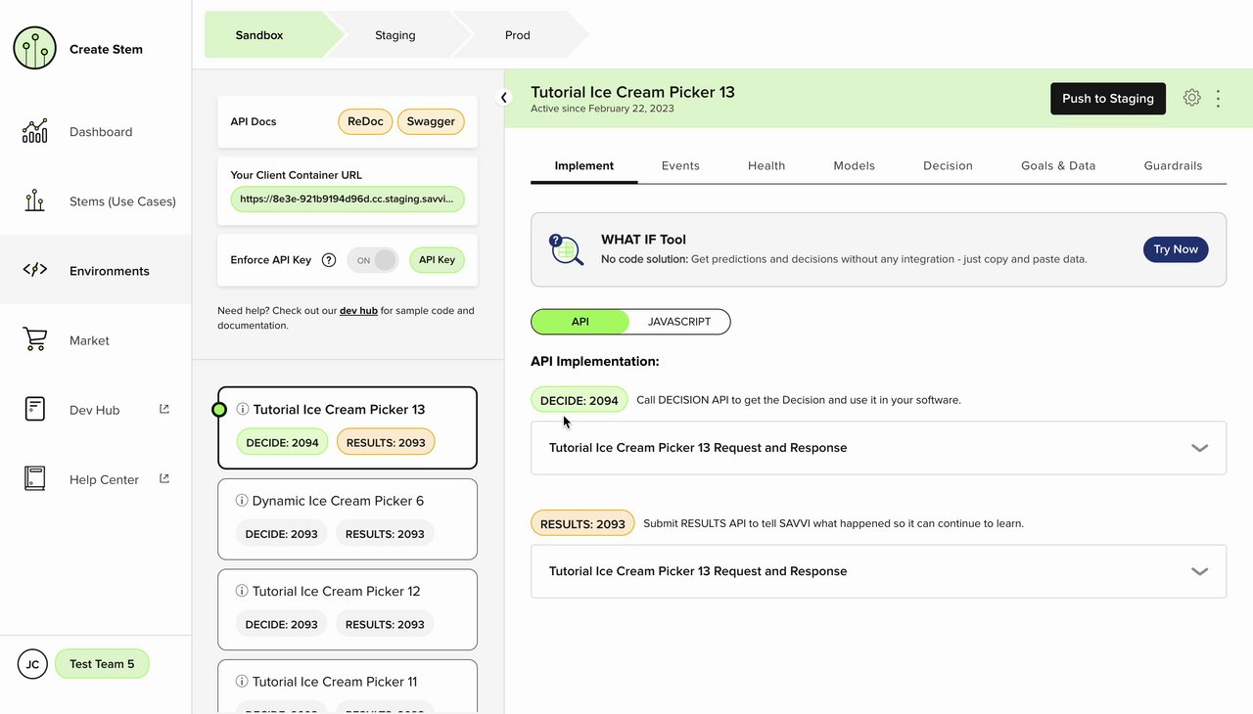The image size is (1253, 714).
Task: Click the Push to Staging button
Action: [x=1107, y=99]
